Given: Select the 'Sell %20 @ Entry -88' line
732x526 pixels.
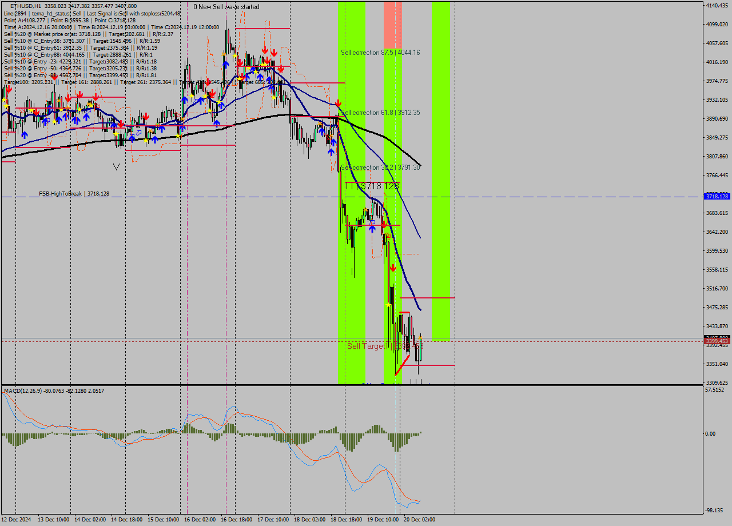Looking at the screenshot, I should pos(80,75).
